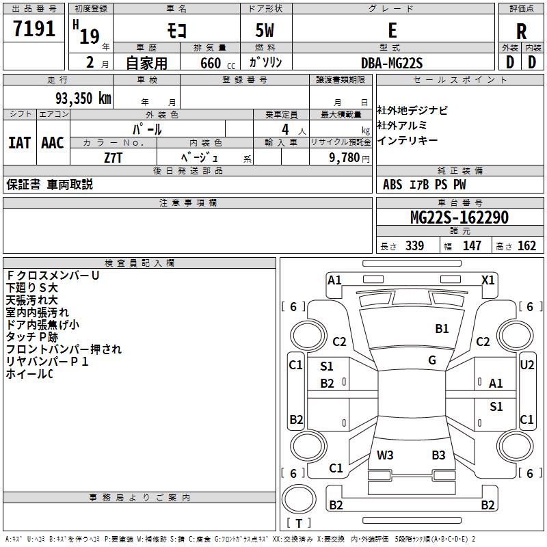This screenshot has width=547, height=547.
Task: Select the height value 162
Action: pos(526,245)
